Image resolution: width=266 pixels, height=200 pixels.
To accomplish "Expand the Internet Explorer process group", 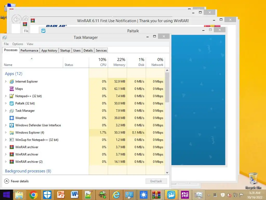I will point(6,82).
